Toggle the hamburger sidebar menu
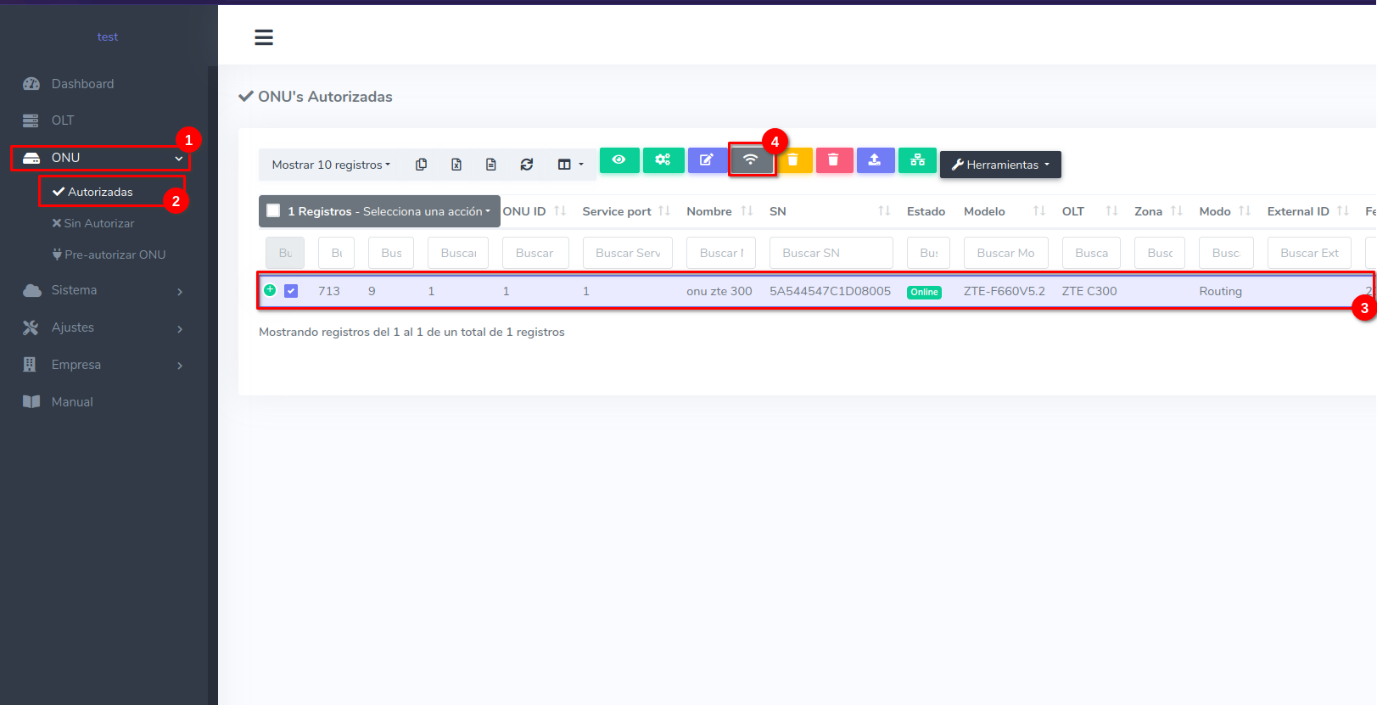 [x=264, y=37]
